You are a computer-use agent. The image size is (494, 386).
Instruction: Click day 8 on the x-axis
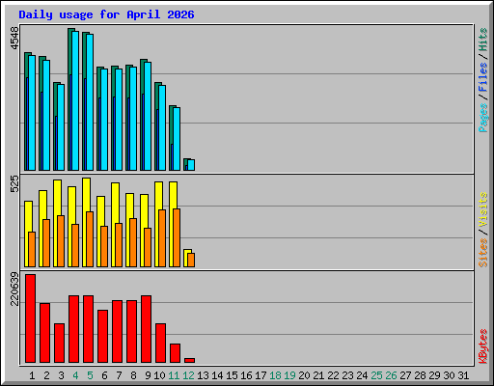coord(133,375)
